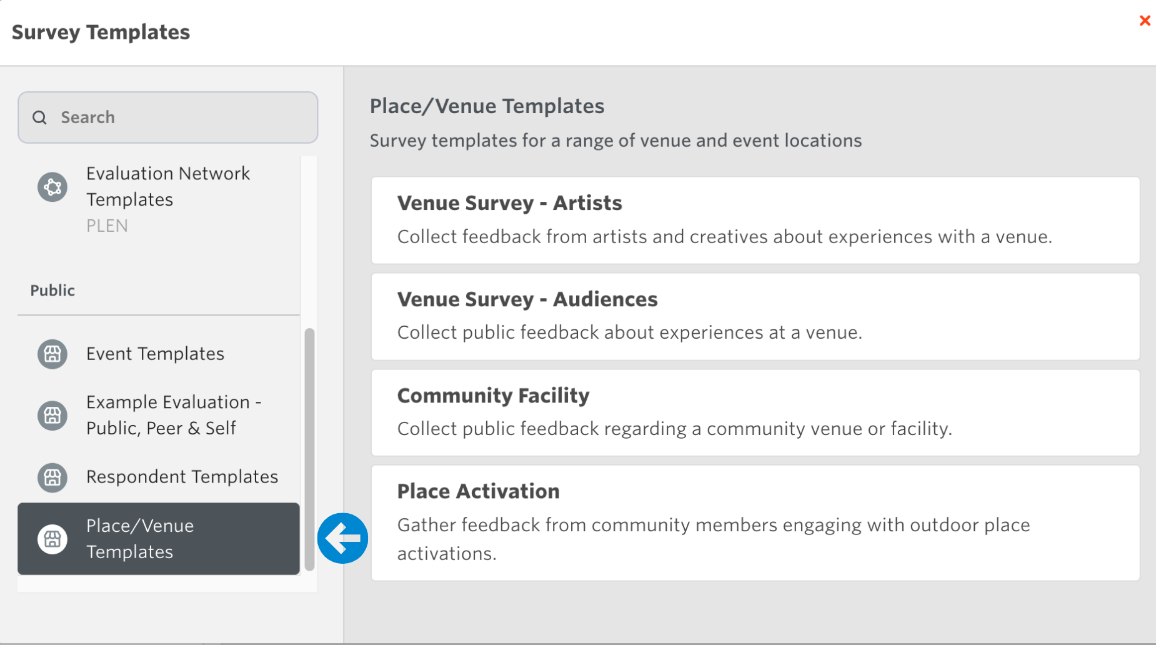This screenshot has width=1156, height=645.
Task: Click the Event Templates storefront icon
Action: 52,354
